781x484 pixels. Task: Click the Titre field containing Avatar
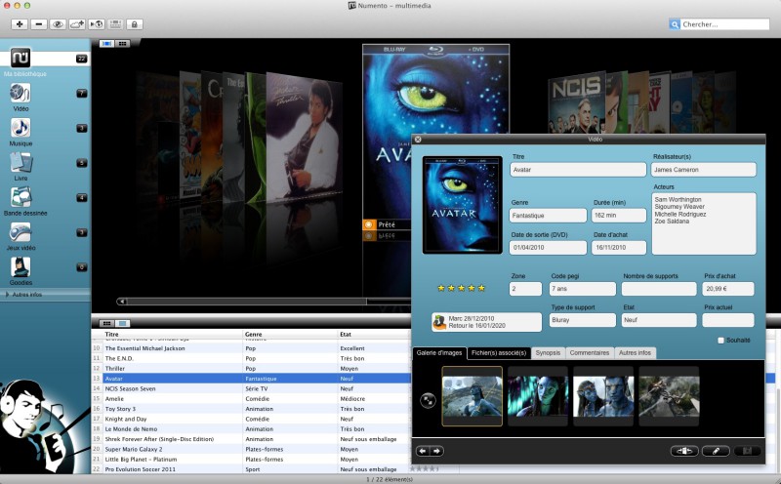[x=578, y=170]
